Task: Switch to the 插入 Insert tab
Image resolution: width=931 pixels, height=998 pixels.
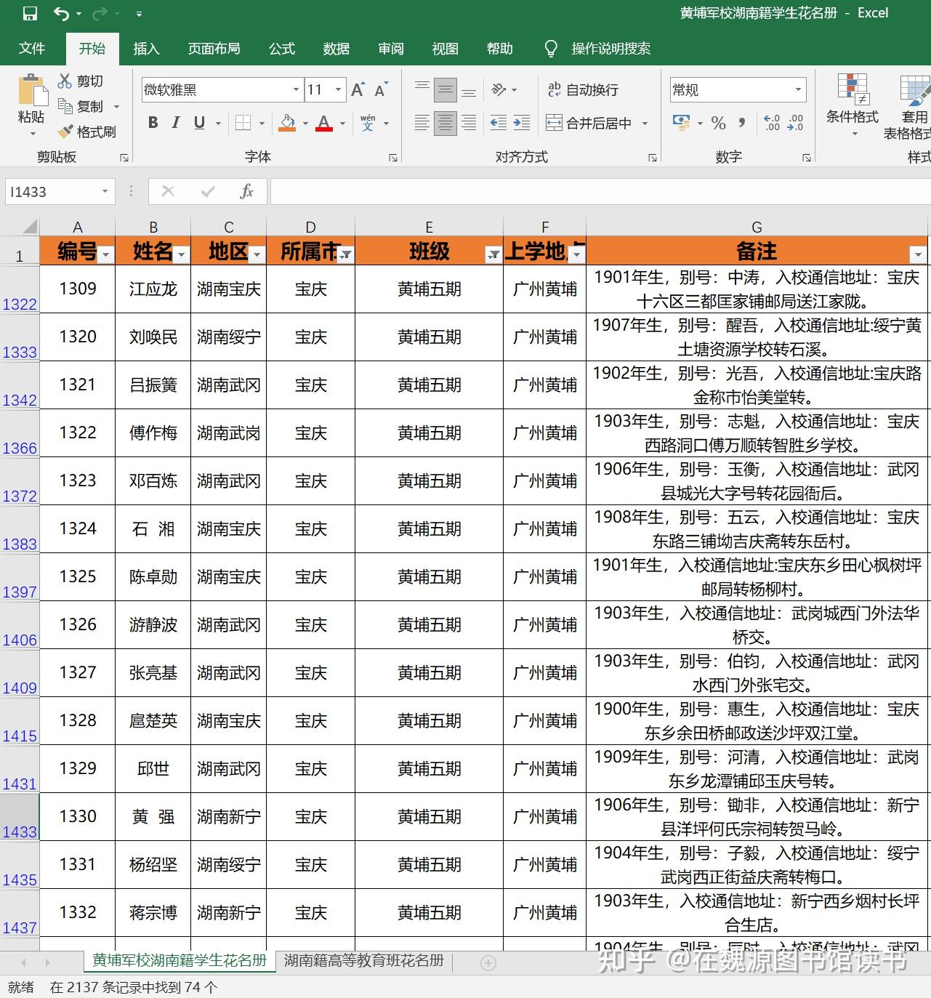Action: (x=146, y=48)
